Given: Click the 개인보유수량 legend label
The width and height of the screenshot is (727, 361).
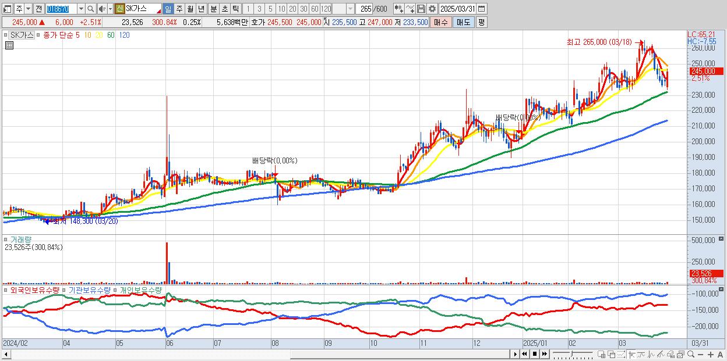Looking at the screenshot, I should click(141, 289).
